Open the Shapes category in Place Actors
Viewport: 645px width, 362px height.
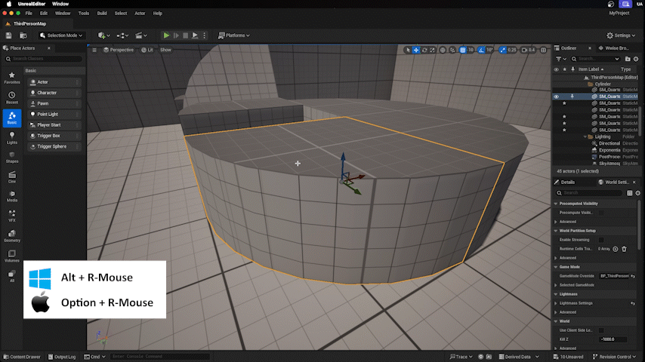click(x=12, y=157)
